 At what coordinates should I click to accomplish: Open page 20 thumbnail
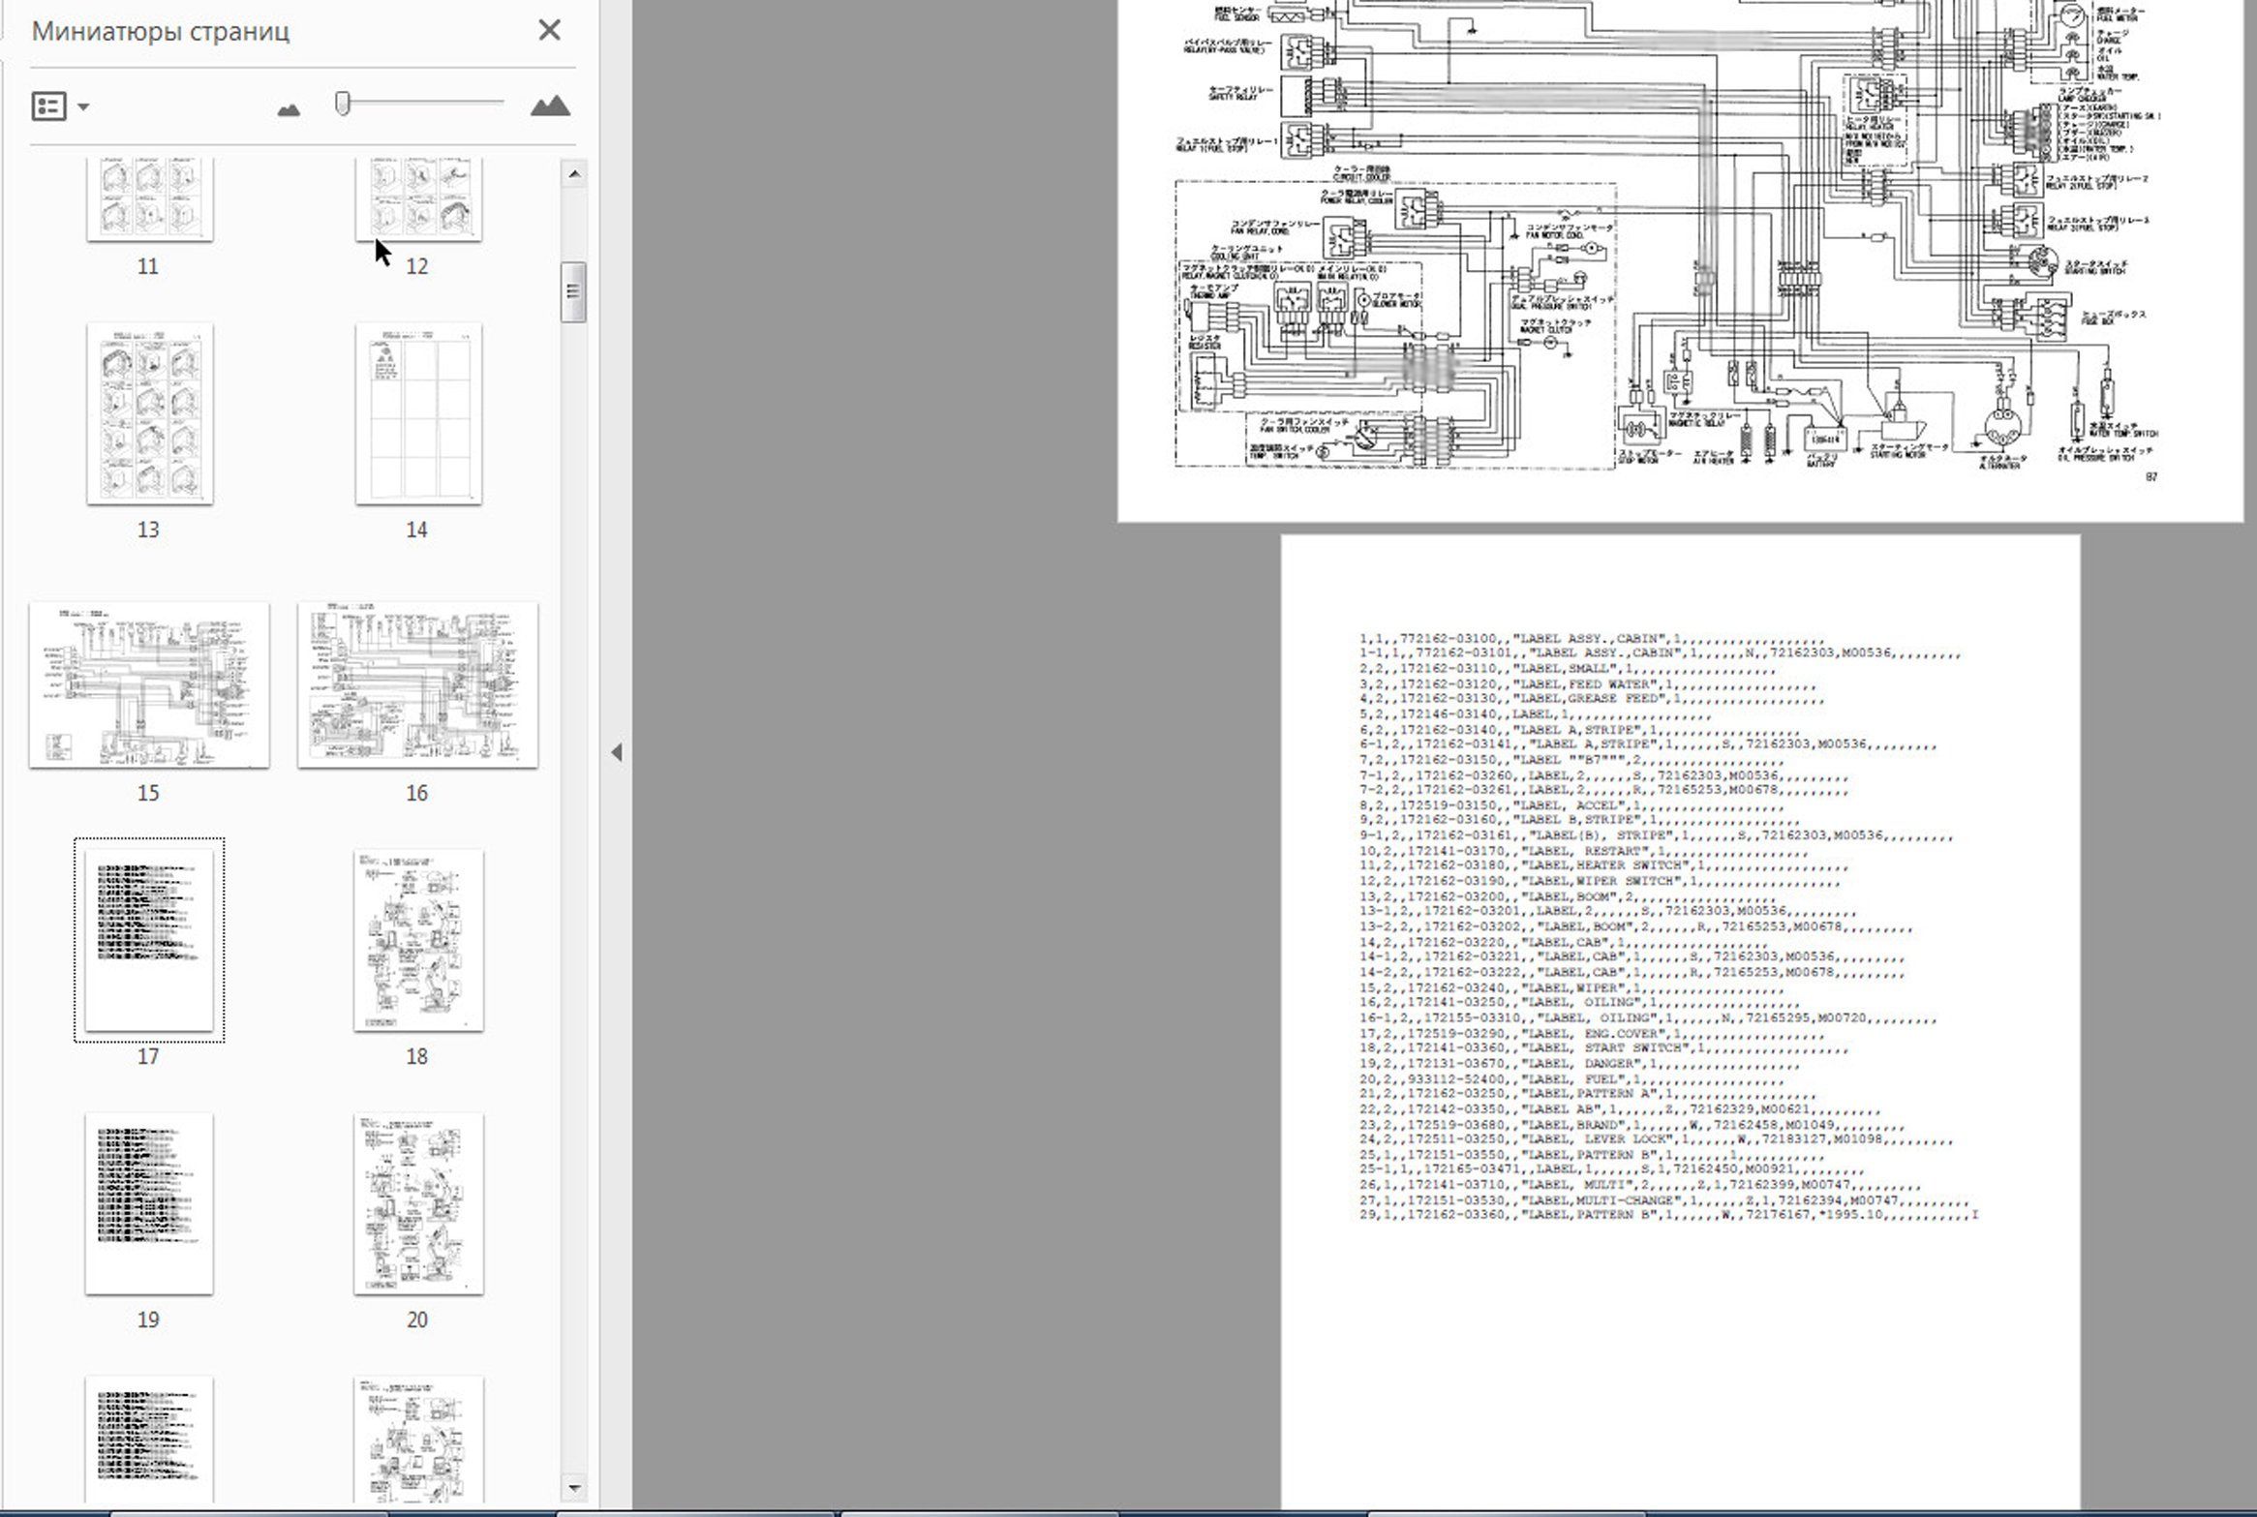pyautogui.click(x=418, y=1202)
